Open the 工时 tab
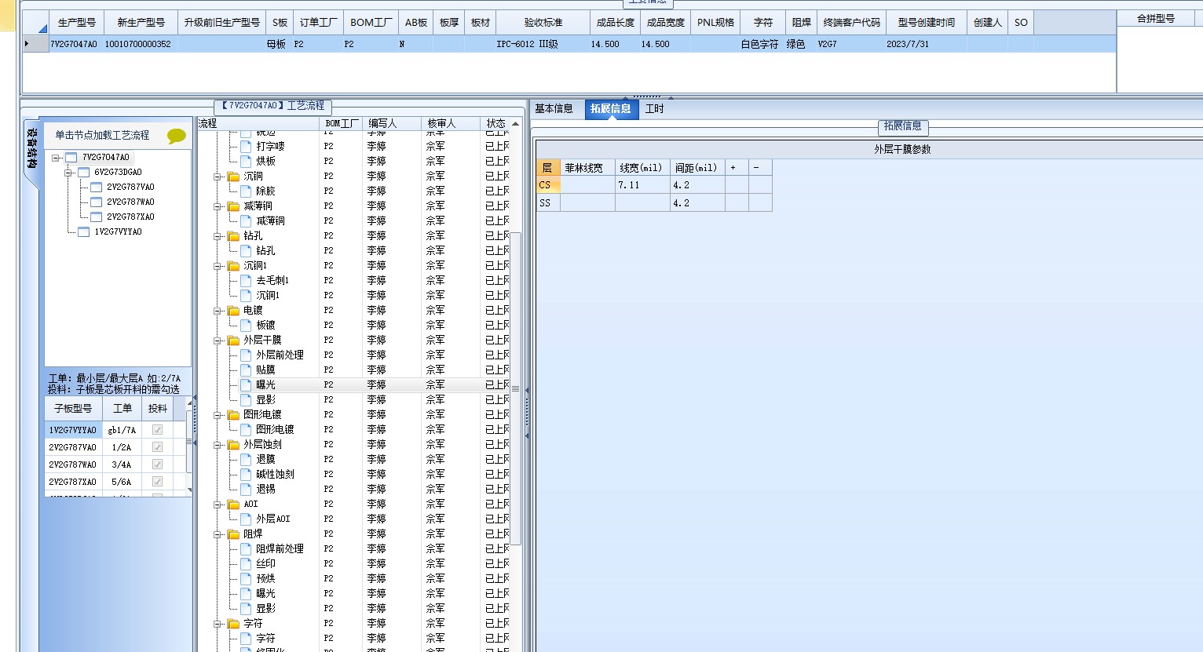Image resolution: width=1203 pixels, height=652 pixels. click(654, 109)
